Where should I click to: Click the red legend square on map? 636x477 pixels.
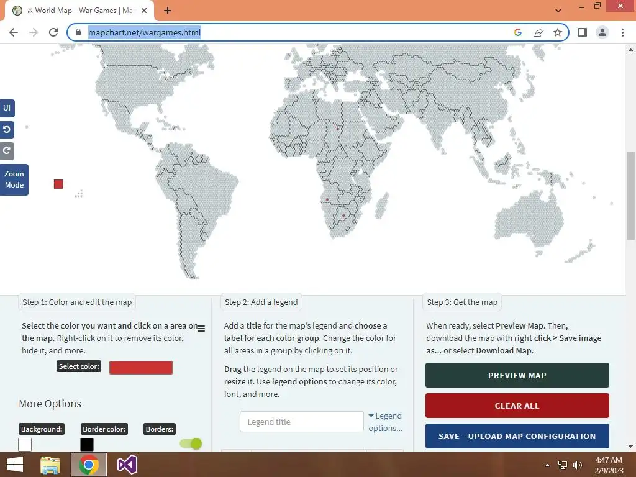(58, 184)
